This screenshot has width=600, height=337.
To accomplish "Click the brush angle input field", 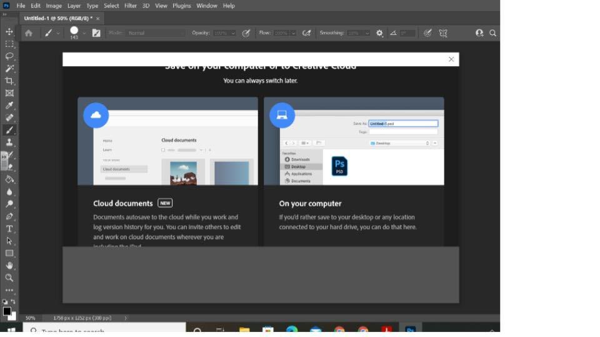I will click(407, 33).
